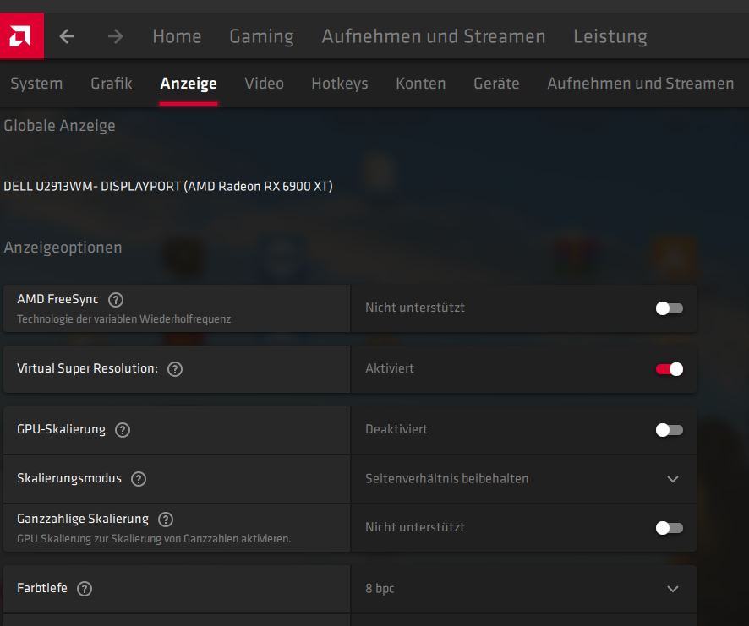Click 'Nicht unterstützt' in AMD FreeSync row
Viewport: 749px width, 626px height.
pos(415,308)
